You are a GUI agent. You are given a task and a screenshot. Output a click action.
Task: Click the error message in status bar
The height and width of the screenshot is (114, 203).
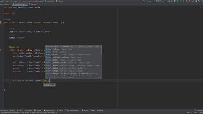29,113
